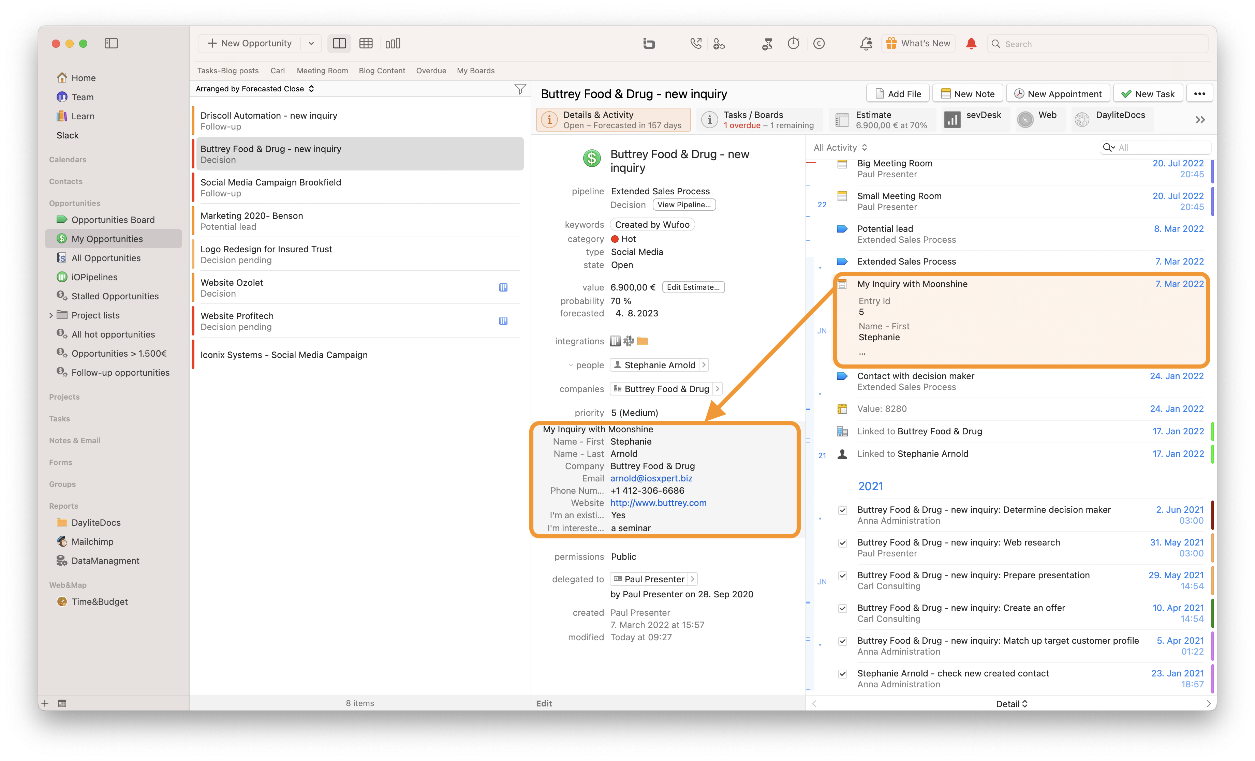Image resolution: width=1255 pixels, height=761 pixels.
Task: Expand Project lists in sidebar
Action: 51,315
